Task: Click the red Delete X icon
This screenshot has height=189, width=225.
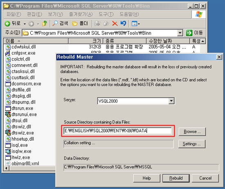Action: pyautogui.click(x=115, y=24)
